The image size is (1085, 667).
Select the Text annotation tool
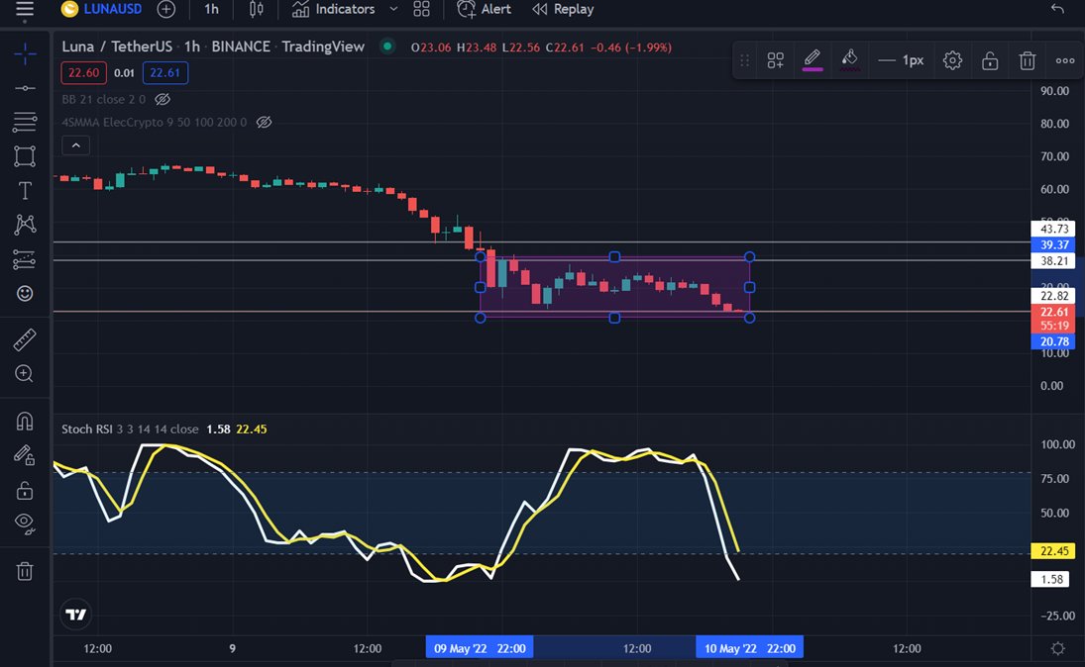coord(25,190)
